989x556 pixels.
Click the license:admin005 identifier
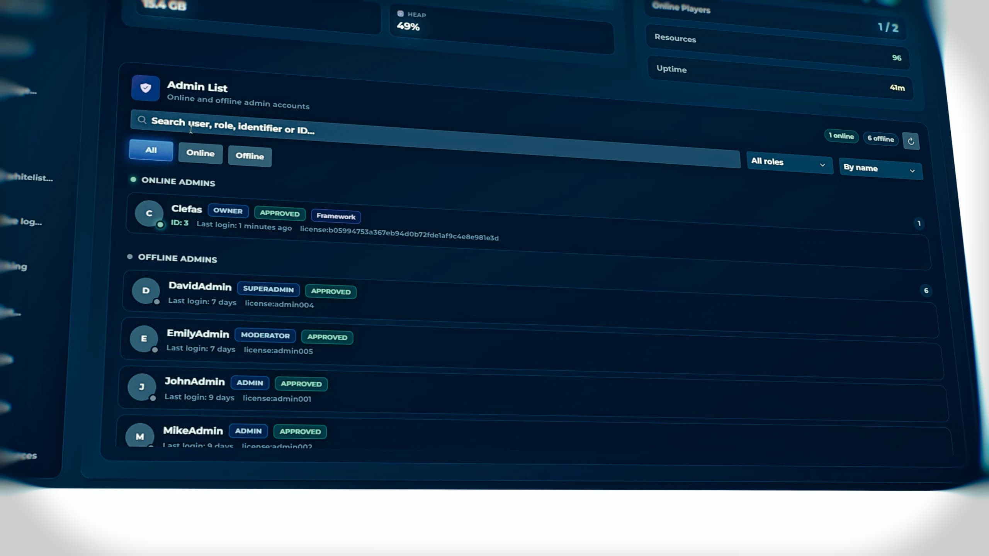(278, 351)
